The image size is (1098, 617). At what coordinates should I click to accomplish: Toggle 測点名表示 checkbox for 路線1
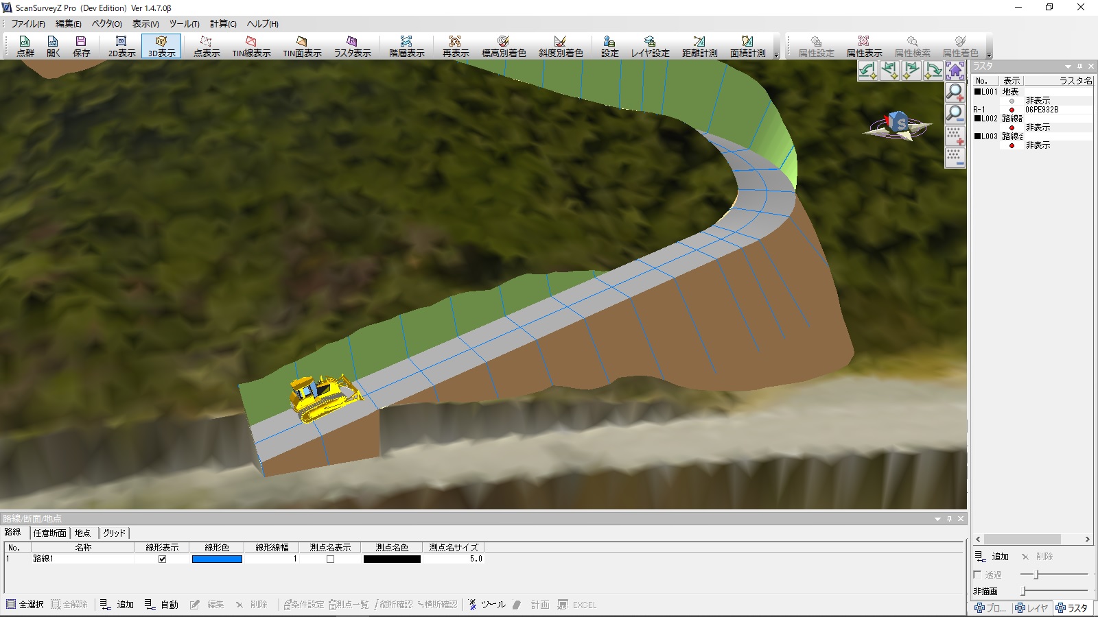point(330,559)
